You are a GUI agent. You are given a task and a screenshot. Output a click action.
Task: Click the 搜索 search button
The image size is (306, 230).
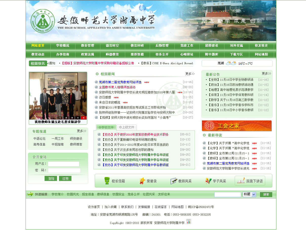click(266, 195)
